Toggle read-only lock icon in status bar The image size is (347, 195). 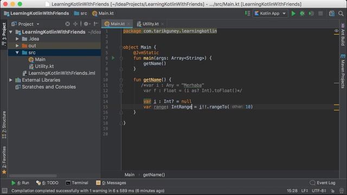[332, 191]
